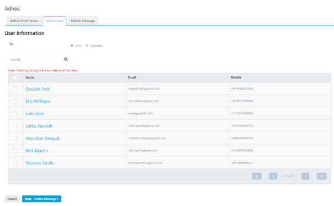Open the Select Users tab
The height and width of the screenshot is (206, 334).
(x=55, y=21)
